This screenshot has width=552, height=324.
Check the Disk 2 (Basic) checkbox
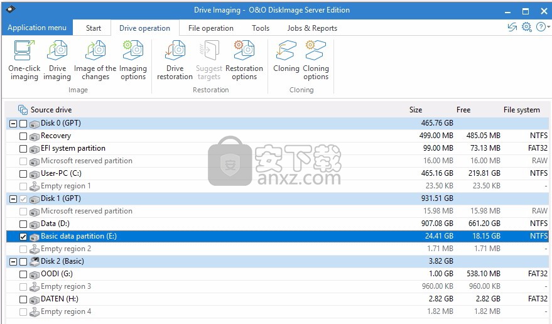point(23,262)
